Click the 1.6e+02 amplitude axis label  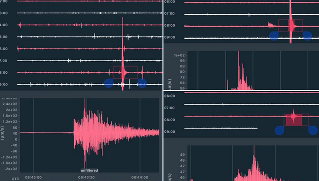[x=10, y=116]
